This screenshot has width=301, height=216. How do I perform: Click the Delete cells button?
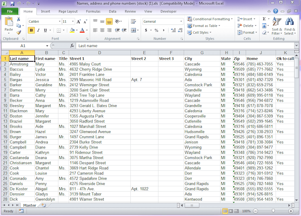247,26
